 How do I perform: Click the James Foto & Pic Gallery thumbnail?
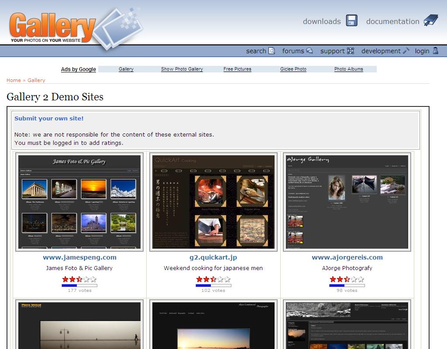[x=79, y=202]
